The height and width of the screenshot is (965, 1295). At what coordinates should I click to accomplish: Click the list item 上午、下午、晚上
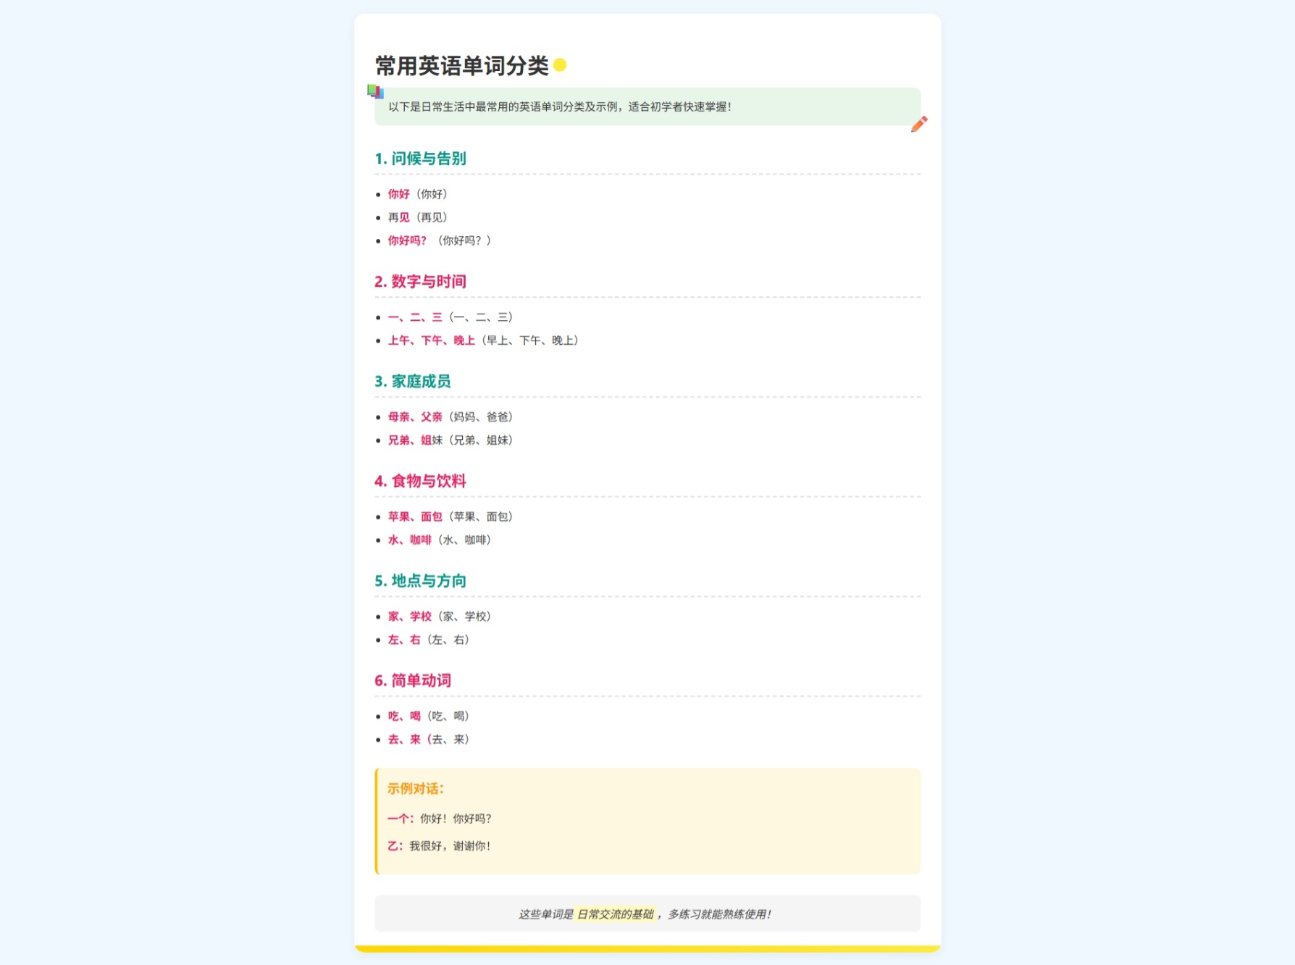pyautogui.click(x=483, y=341)
